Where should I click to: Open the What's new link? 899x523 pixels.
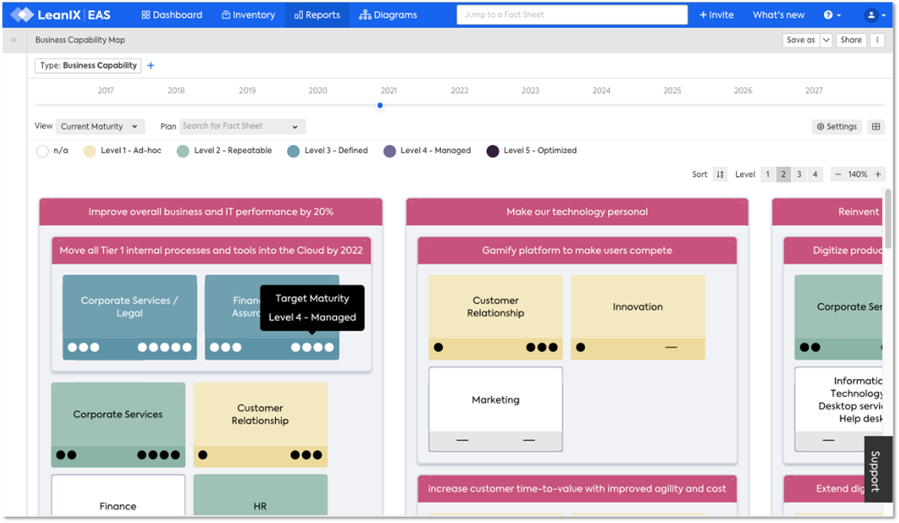coord(778,15)
